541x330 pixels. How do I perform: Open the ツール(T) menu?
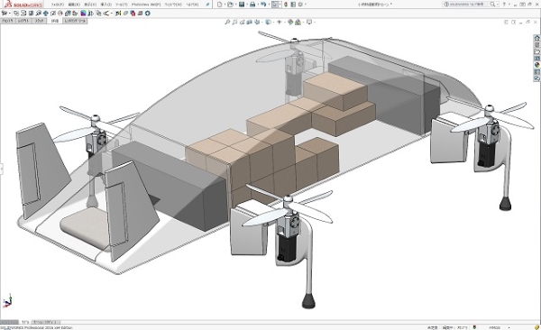pyautogui.click(x=122, y=5)
